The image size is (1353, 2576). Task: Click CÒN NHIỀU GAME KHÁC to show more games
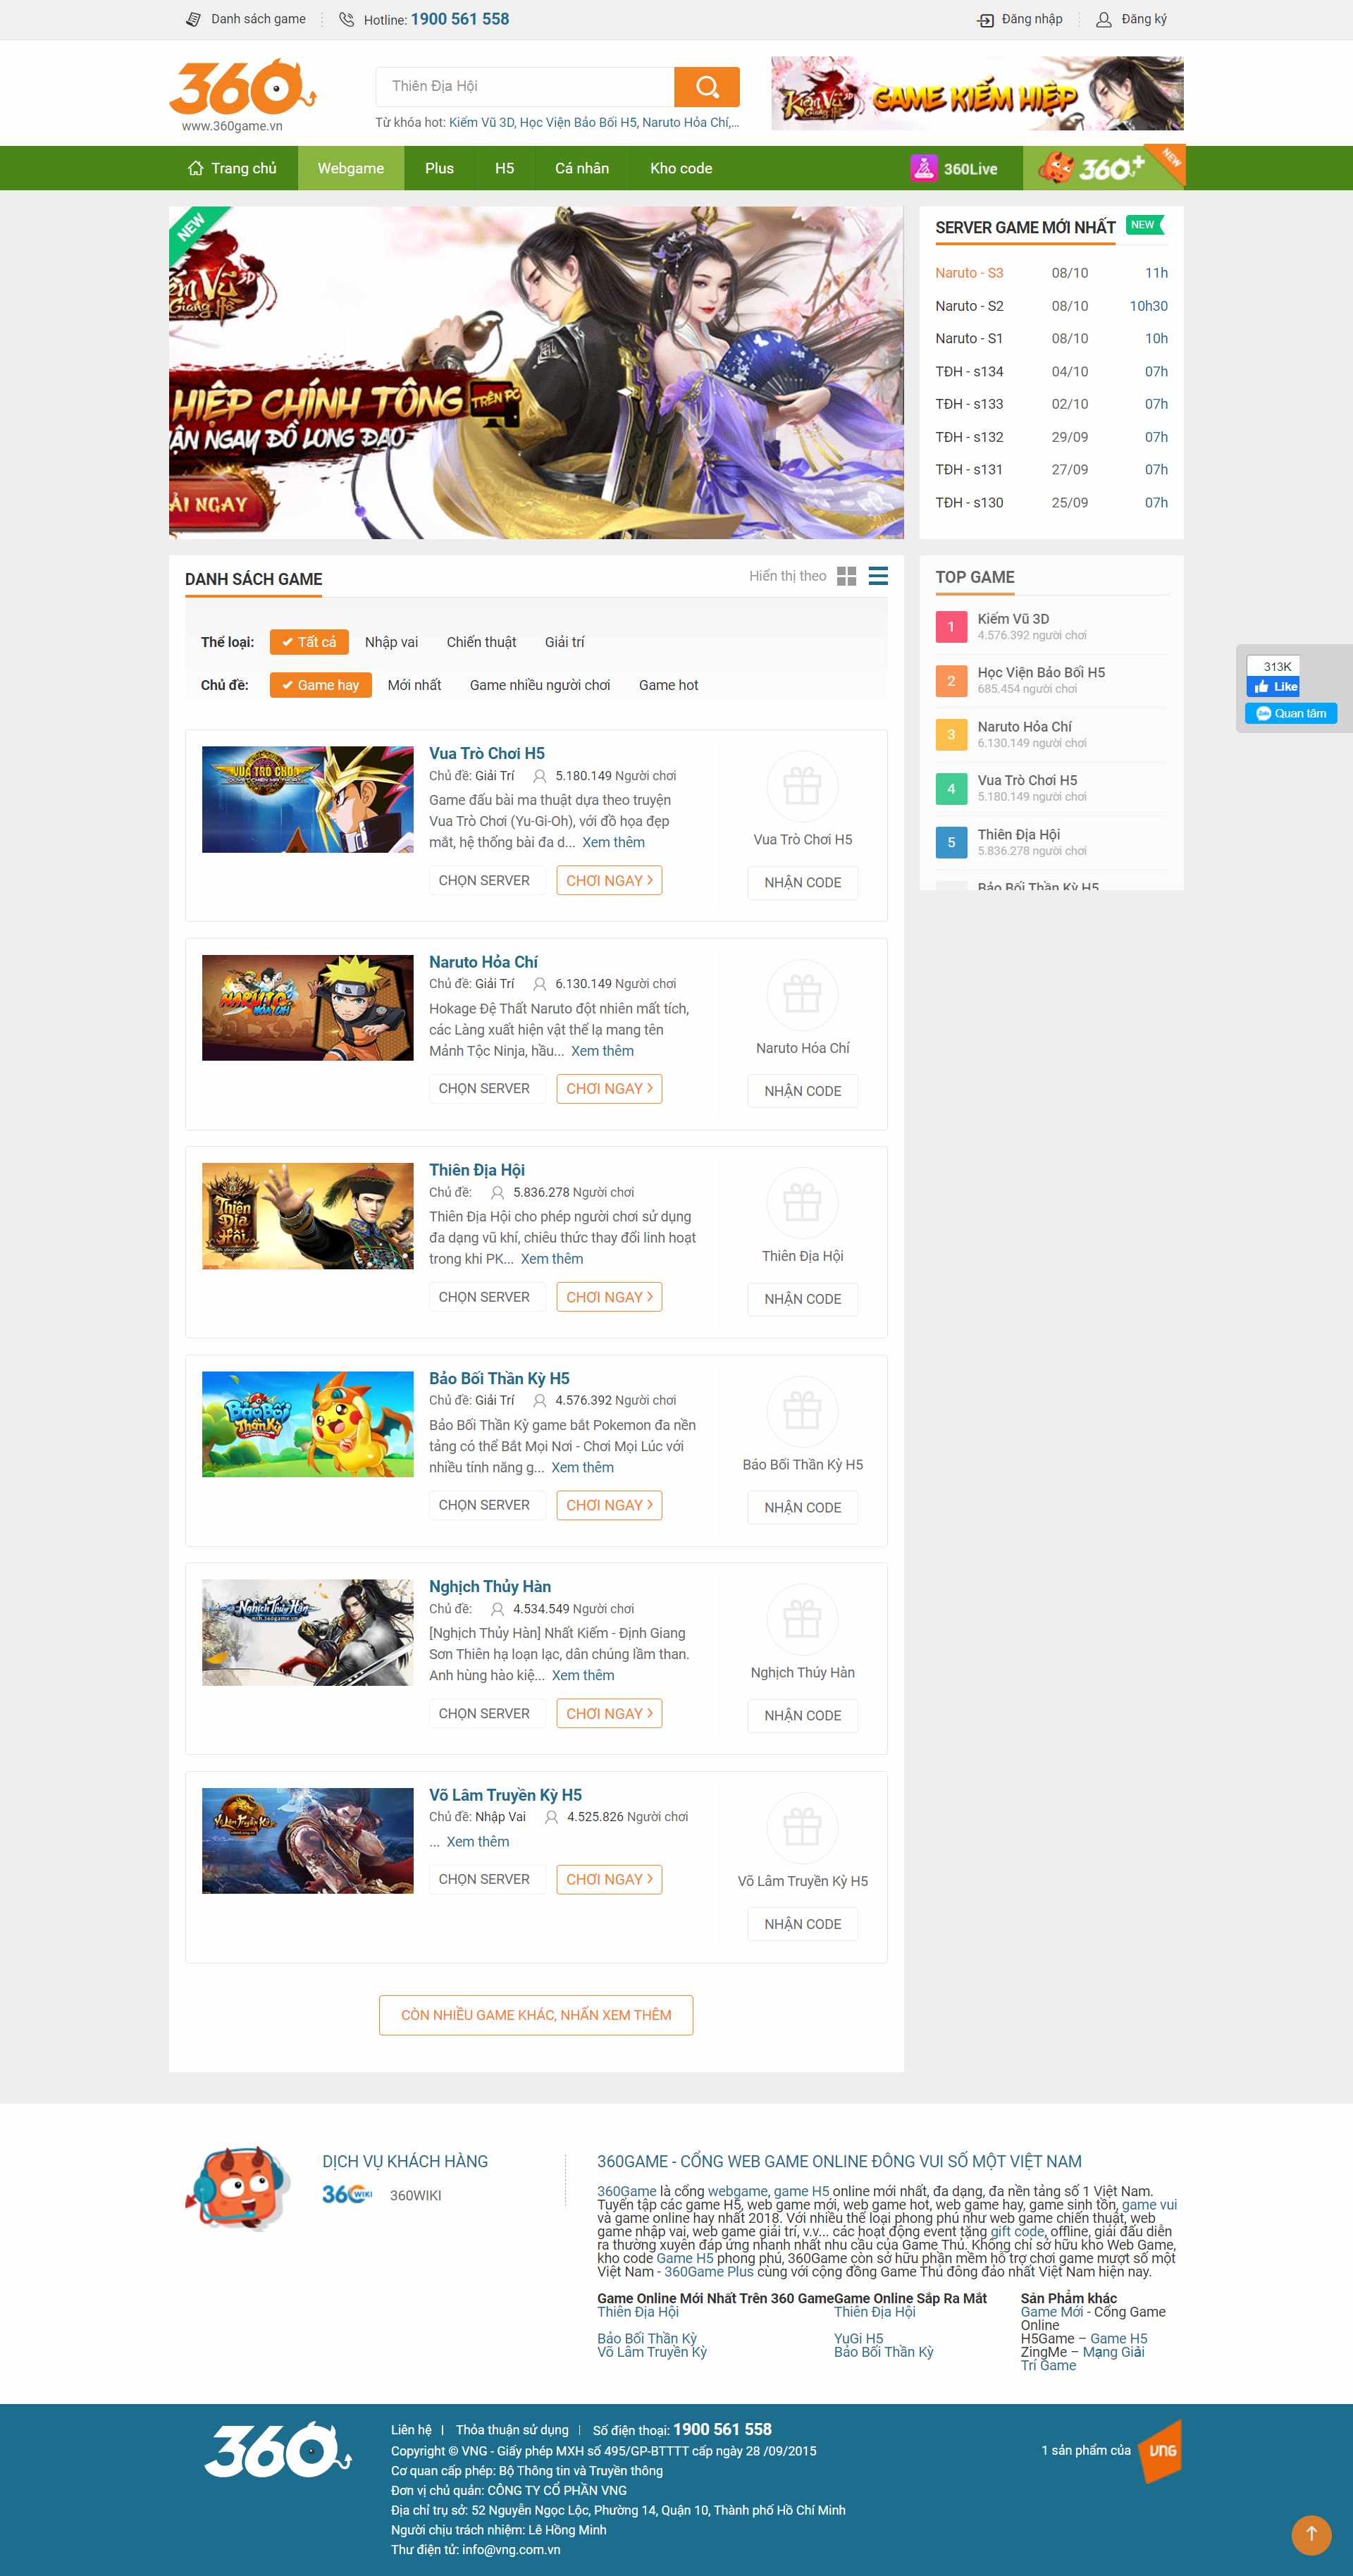[x=536, y=2015]
